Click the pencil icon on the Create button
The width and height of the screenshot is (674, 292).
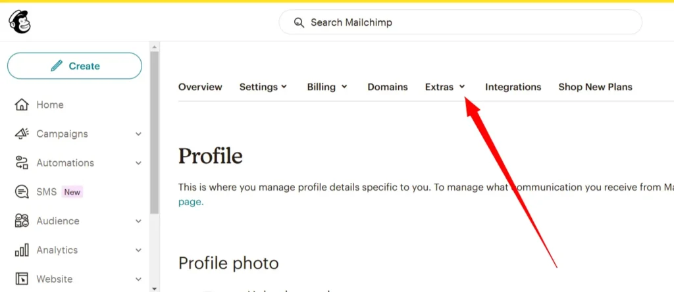click(x=57, y=66)
